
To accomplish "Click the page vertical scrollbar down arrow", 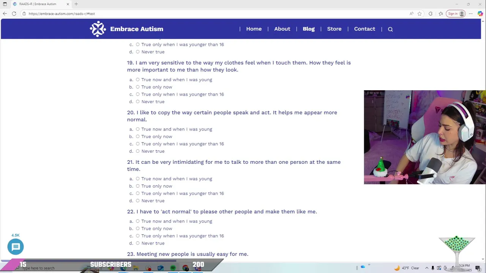I will tap(483, 259).
